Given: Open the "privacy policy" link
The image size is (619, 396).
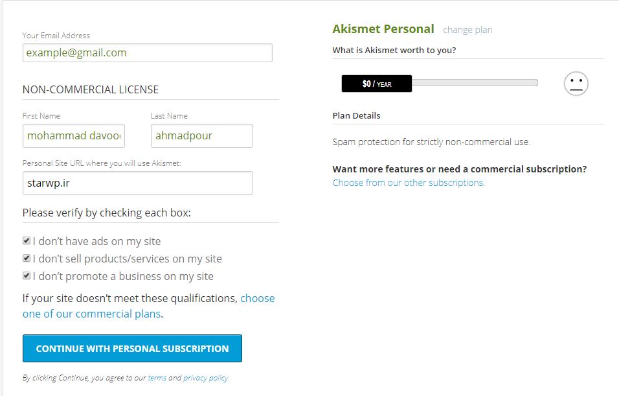Looking at the screenshot, I should click(205, 378).
